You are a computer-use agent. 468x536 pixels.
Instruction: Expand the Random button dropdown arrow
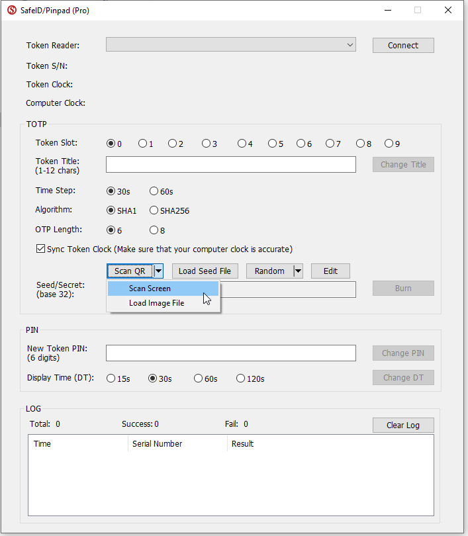coord(298,271)
